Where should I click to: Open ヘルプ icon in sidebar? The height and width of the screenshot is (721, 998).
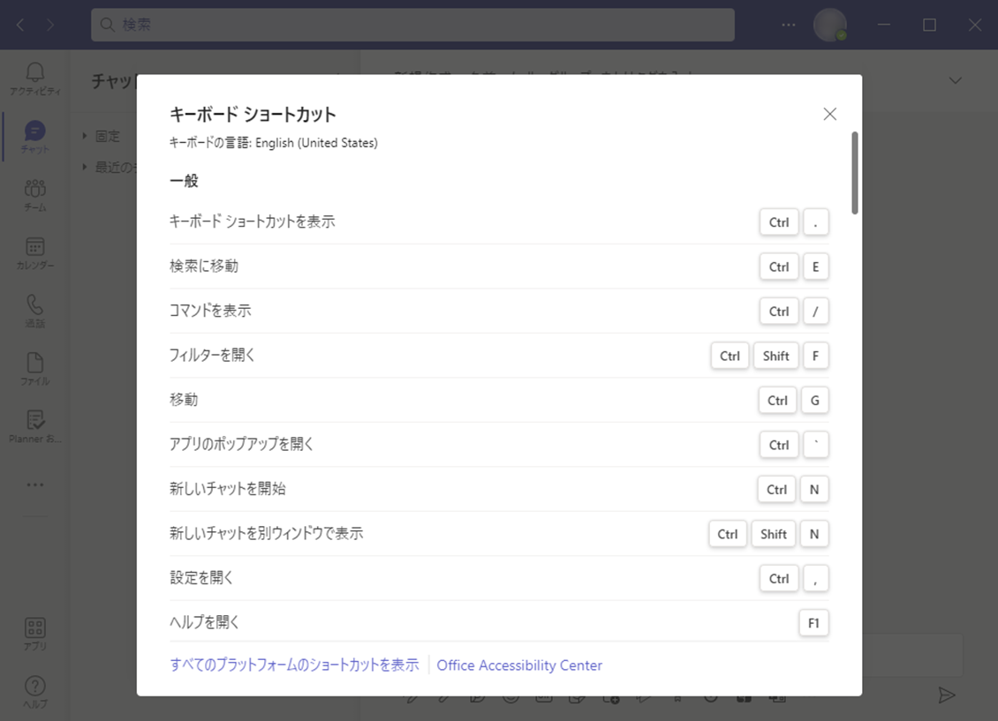(x=35, y=692)
